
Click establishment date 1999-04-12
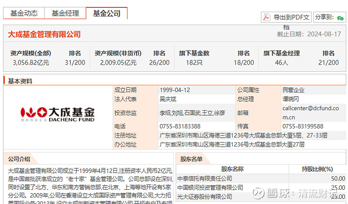(x=175, y=90)
